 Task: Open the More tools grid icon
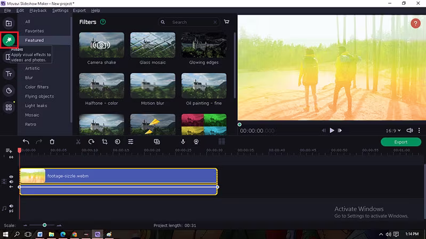tap(9, 107)
